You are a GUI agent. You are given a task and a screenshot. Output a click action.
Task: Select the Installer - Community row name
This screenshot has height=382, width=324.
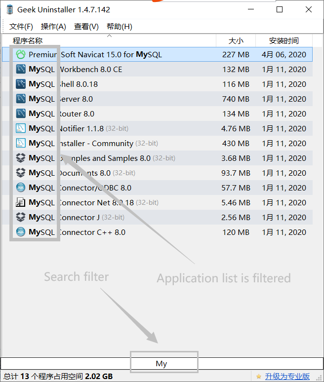pos(93,143)
